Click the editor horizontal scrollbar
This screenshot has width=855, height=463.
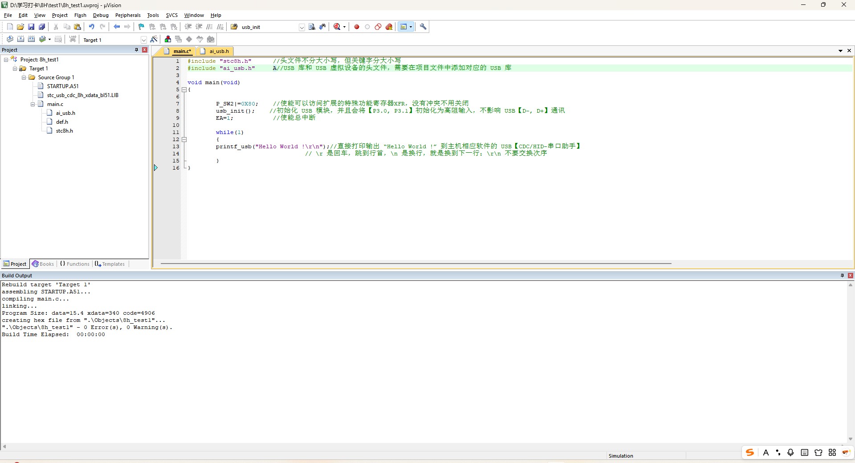(415, 264)
